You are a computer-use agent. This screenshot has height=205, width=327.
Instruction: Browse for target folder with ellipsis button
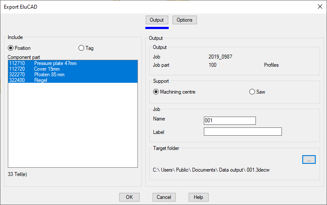(x=309, y=159)
